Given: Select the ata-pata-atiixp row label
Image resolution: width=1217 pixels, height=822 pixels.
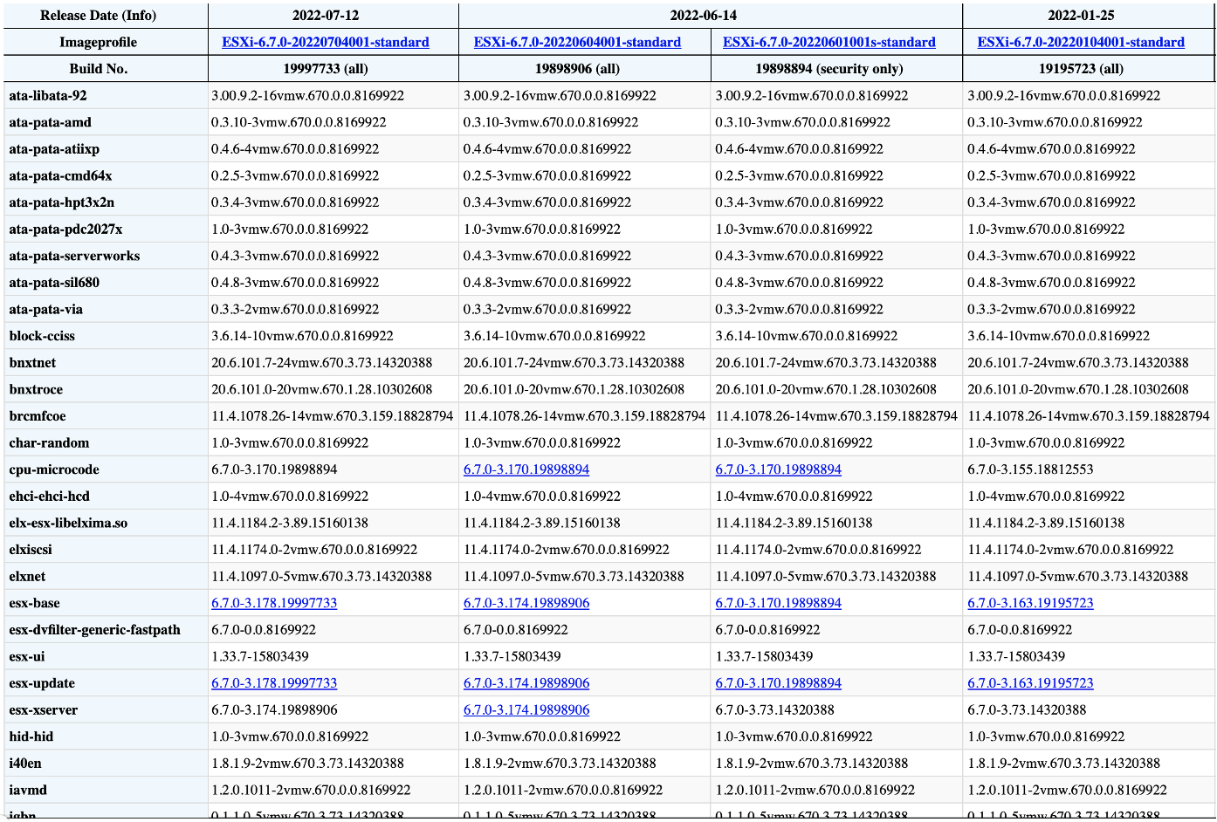Looking at the screenshot, I should point(54,149).
